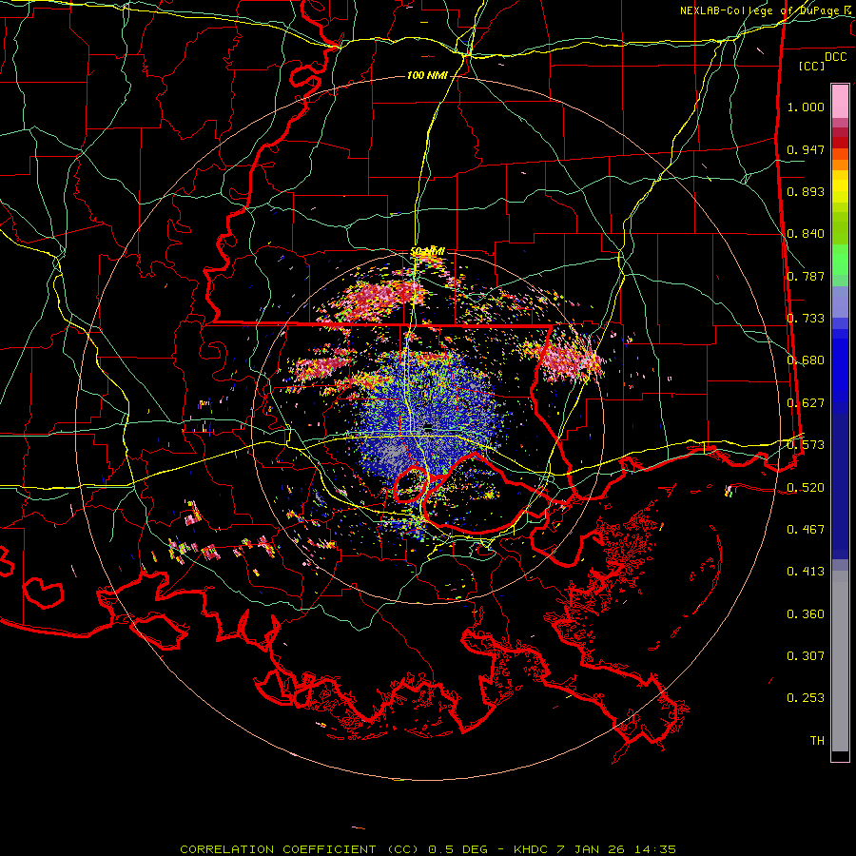The height and width of the screenshot is (856, 856).
Task: Click the KHDC radar site identifier
Action: 531,849
